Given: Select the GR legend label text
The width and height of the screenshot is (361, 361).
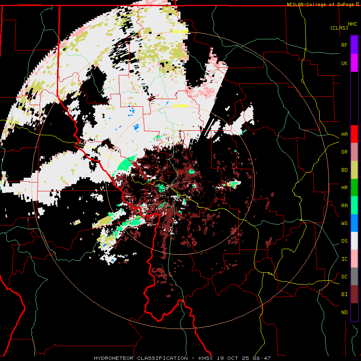Looking at the screenshot, I should click(x=344, y=152).
